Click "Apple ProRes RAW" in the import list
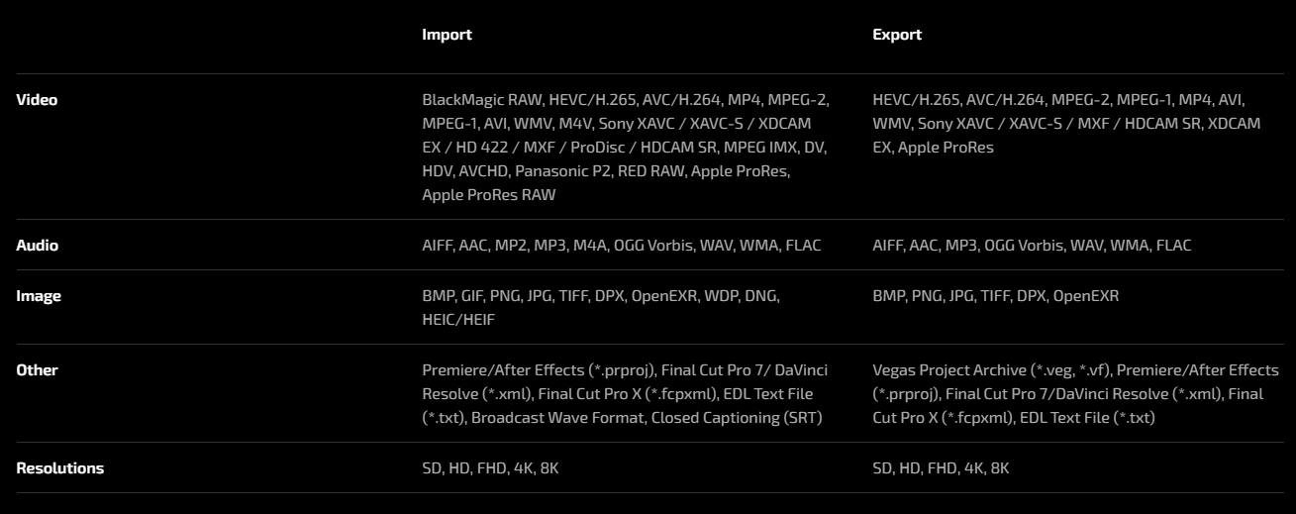 pyautogui.click(x=488, y=195)
